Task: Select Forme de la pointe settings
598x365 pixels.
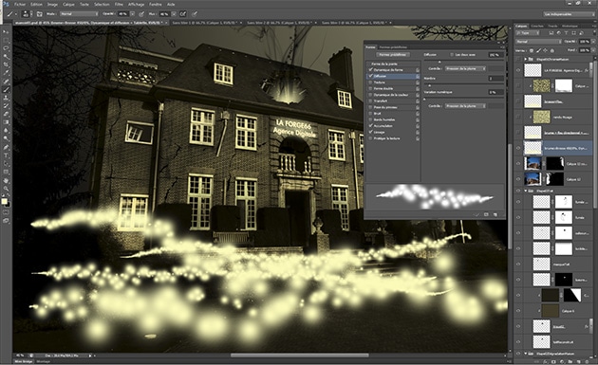Action: tap(384, 64)
